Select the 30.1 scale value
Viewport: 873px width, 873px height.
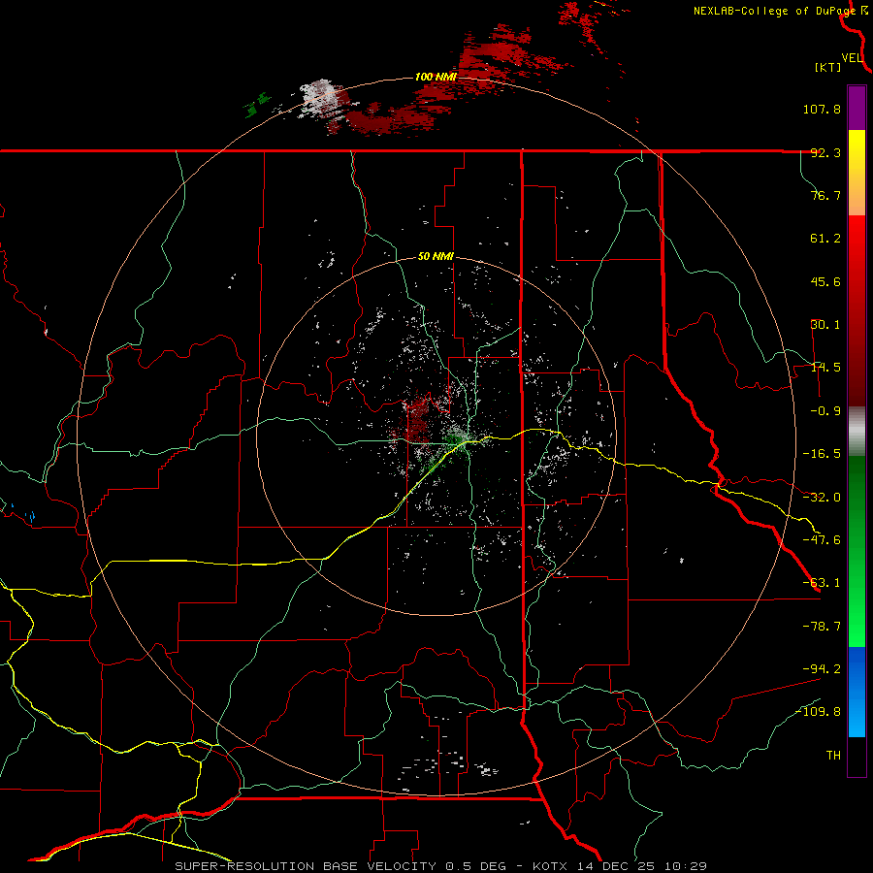point(825,325)
